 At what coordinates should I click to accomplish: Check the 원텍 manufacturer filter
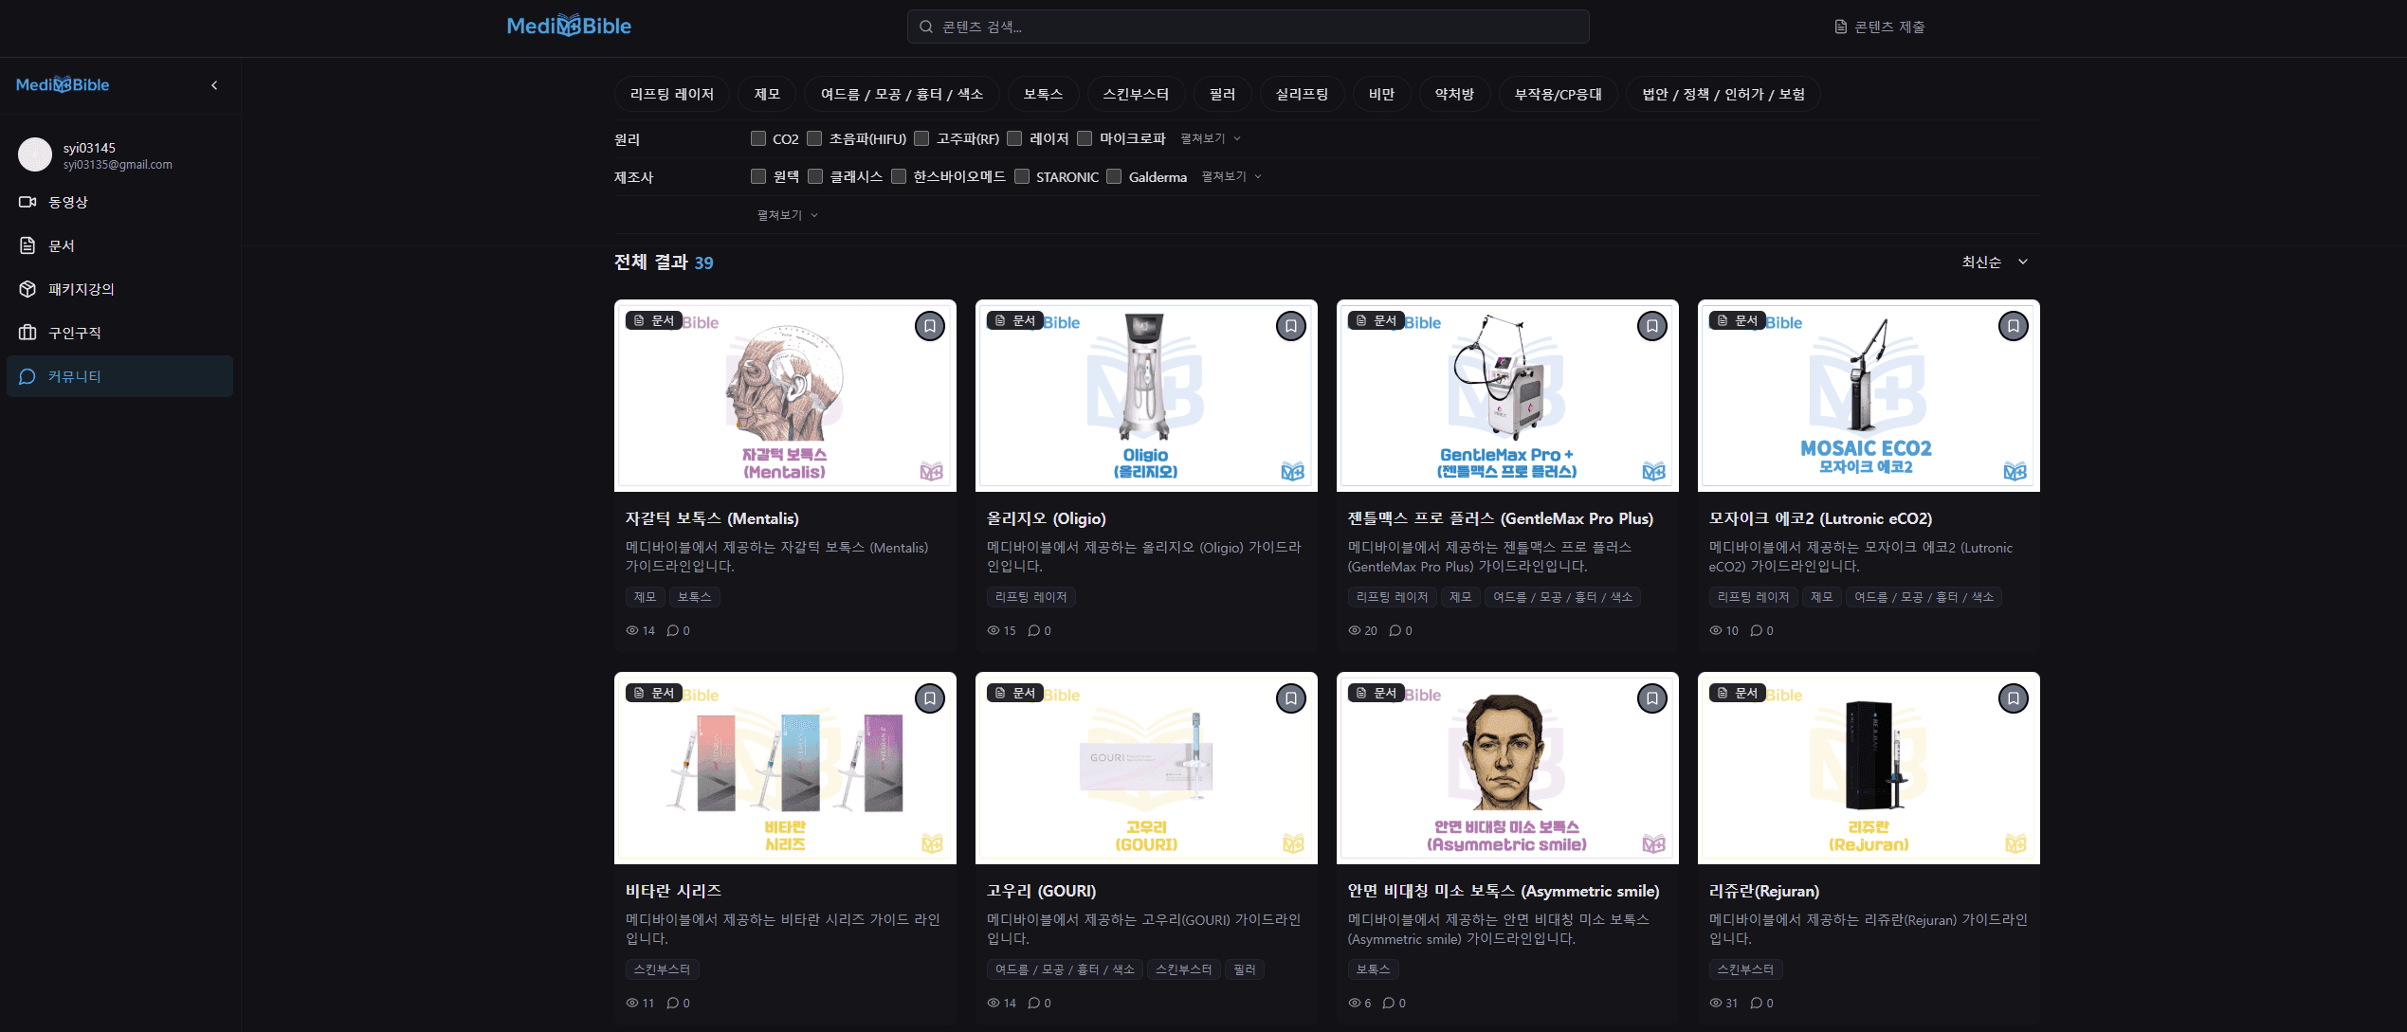tap(758, 176)
